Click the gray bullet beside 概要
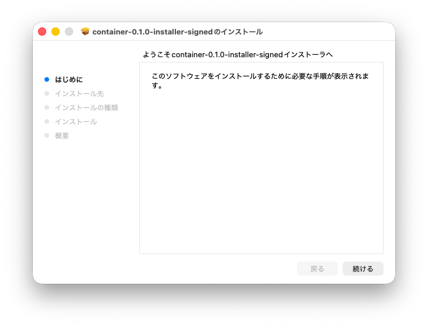Viewport: 428px width, 327px height. tap(47, 135)
